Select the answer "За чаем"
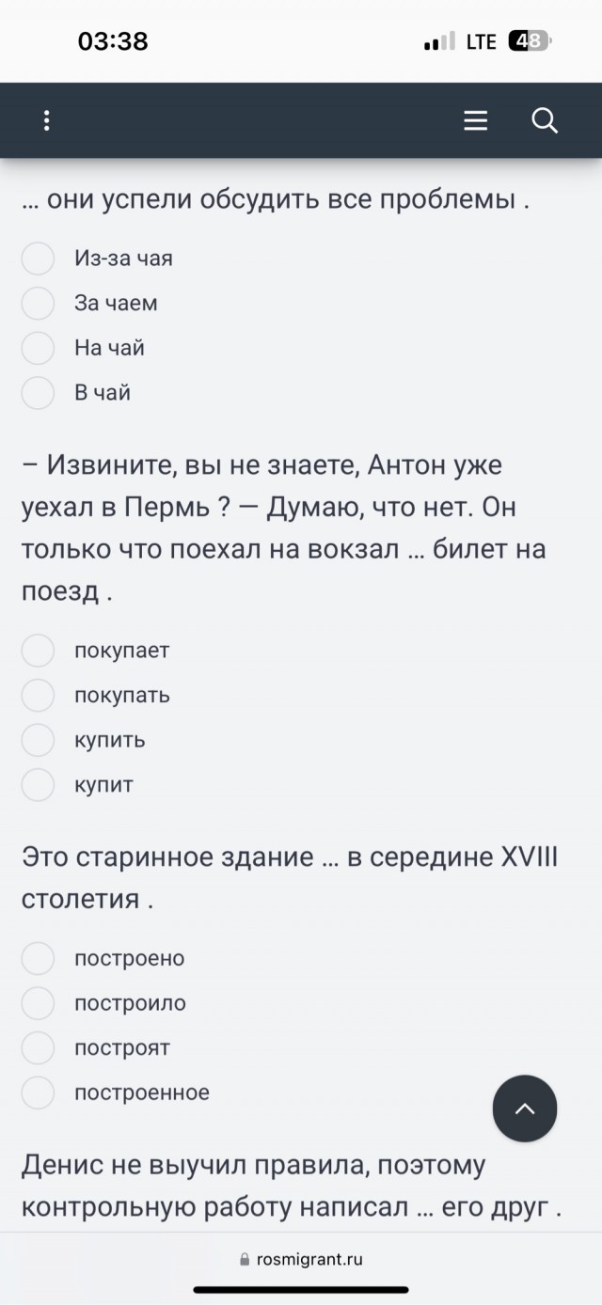The height and width of the screenshot is (1305, 602). [38, 303]
